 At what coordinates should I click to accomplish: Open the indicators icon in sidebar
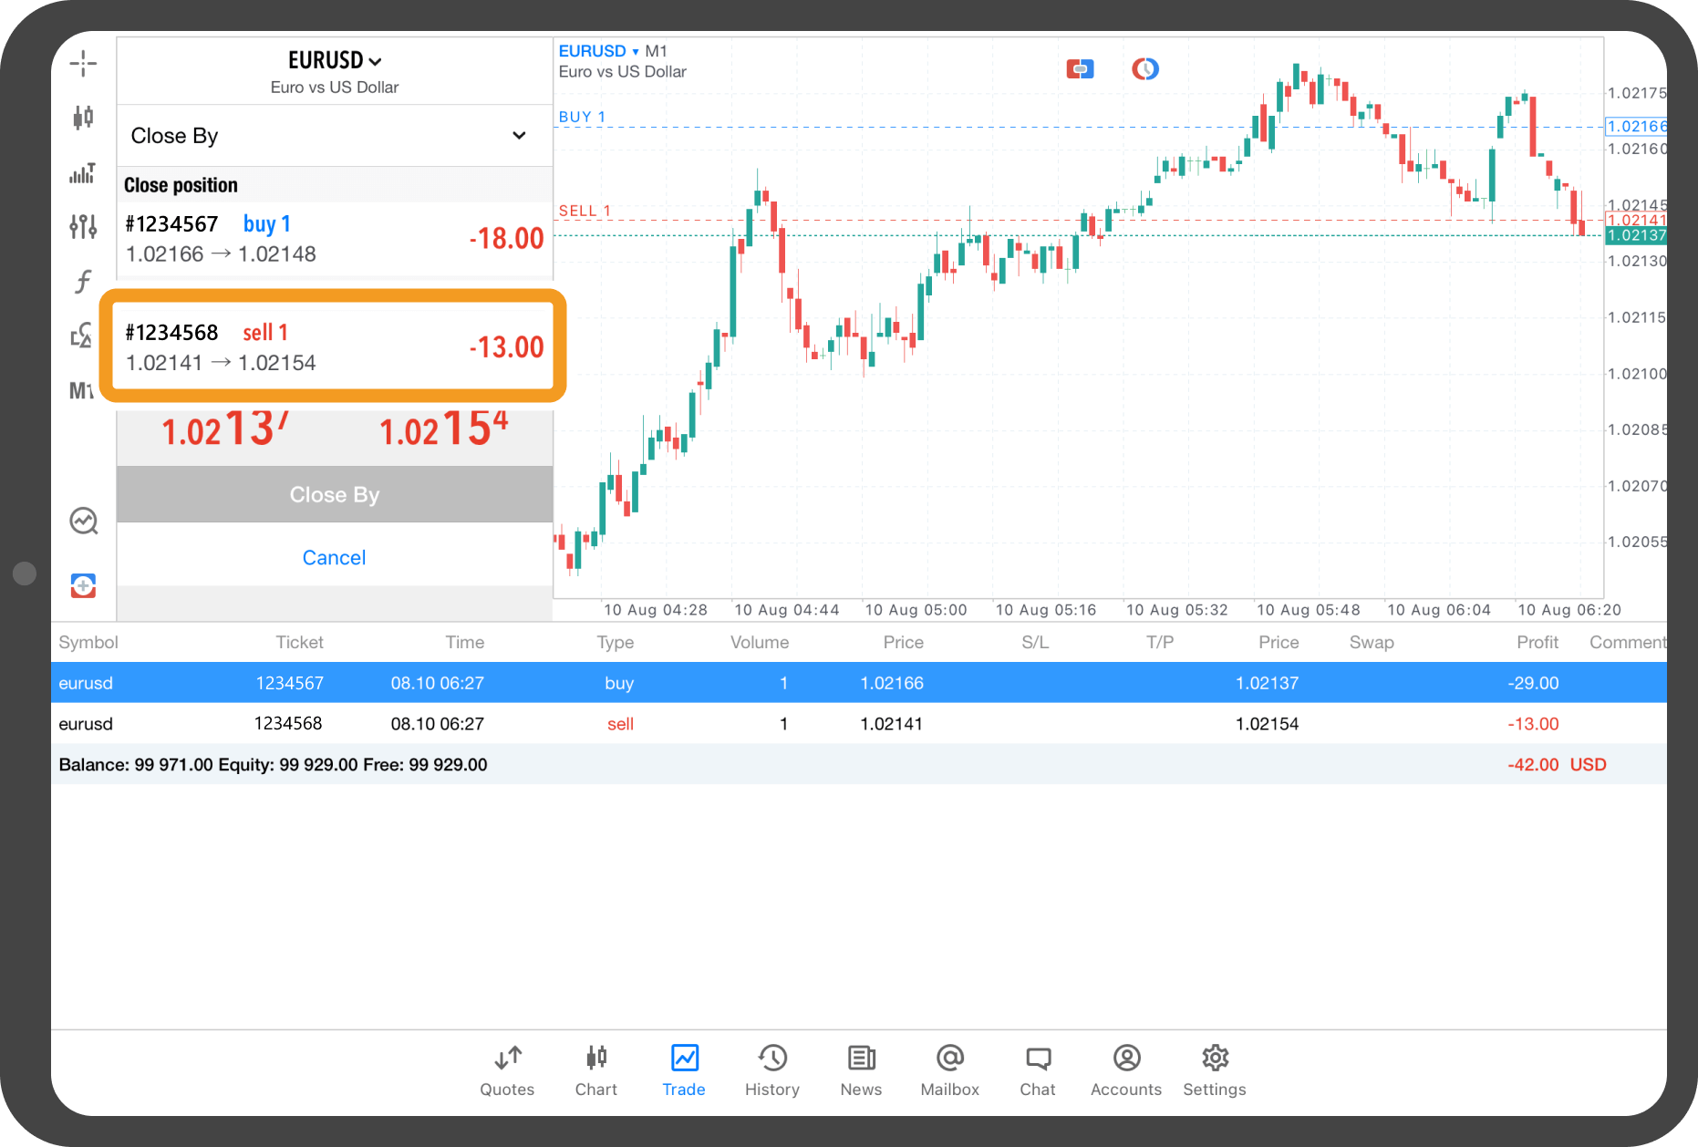click(x=83, y=173)
